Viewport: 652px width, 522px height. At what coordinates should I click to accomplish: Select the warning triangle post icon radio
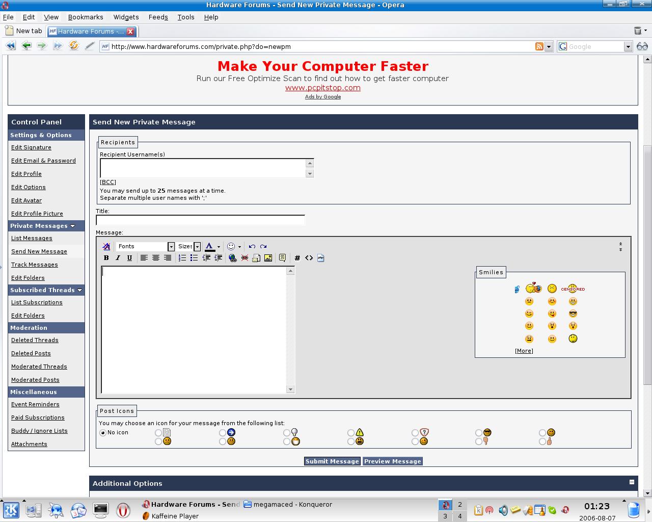point(351,433)
